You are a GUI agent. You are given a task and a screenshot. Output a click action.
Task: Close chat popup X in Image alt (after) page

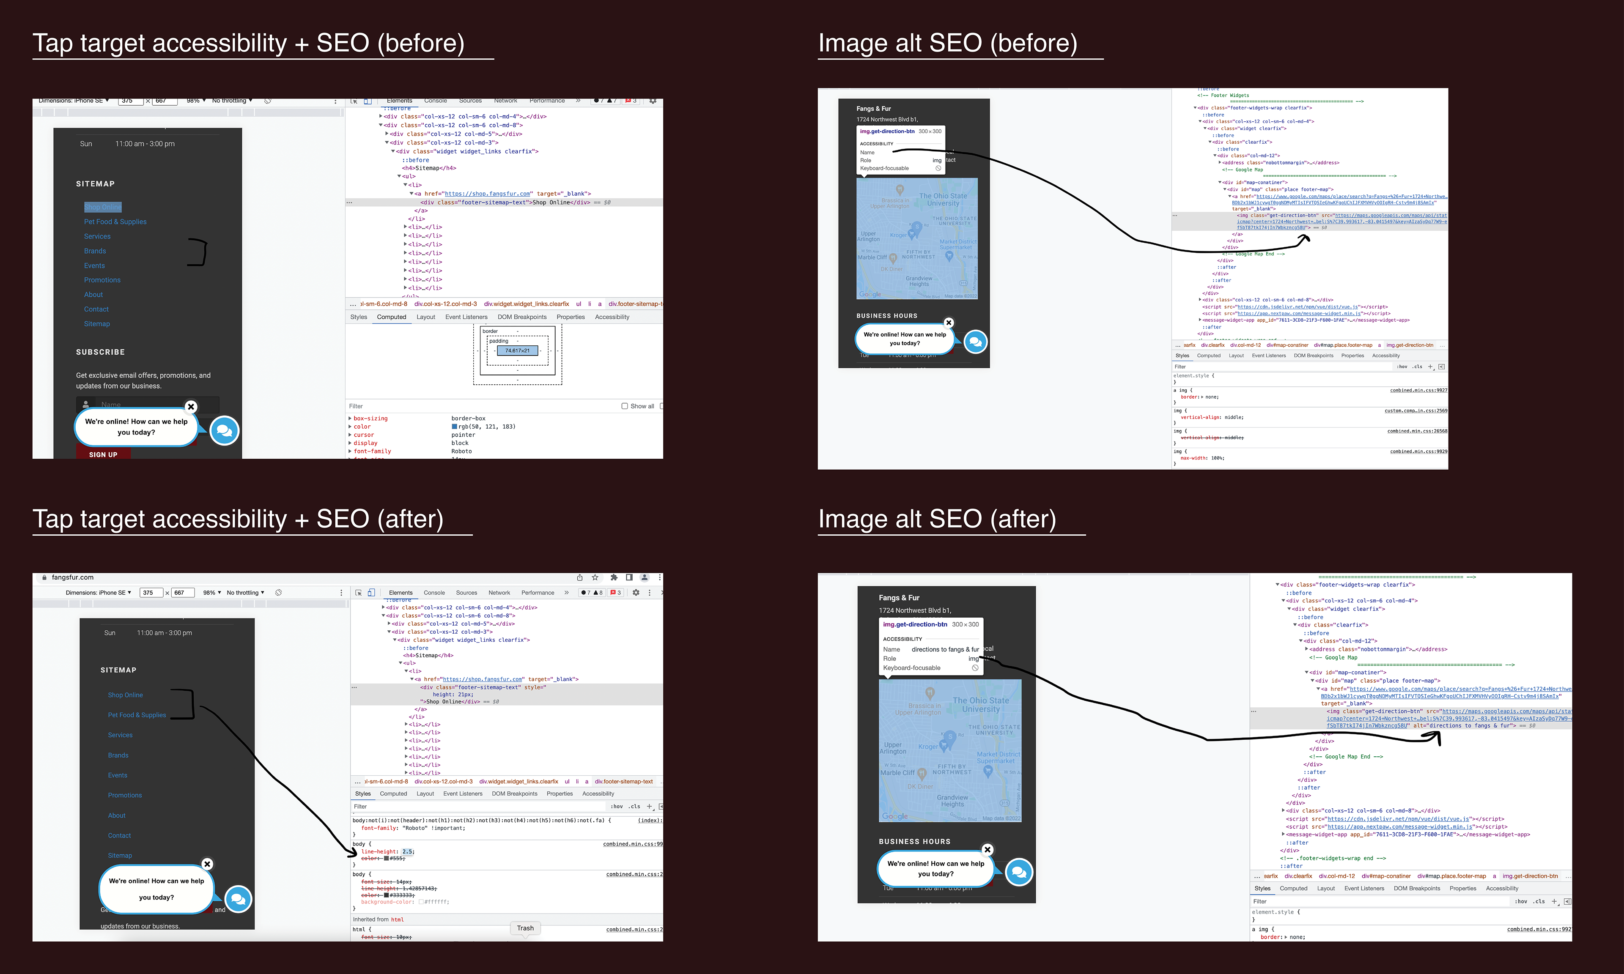point(987,849)
